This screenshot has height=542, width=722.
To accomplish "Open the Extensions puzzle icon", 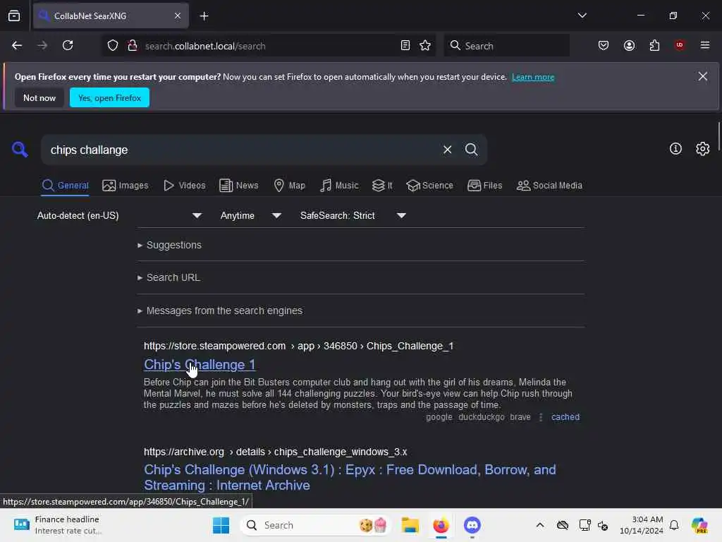I will tap(654, 45).
